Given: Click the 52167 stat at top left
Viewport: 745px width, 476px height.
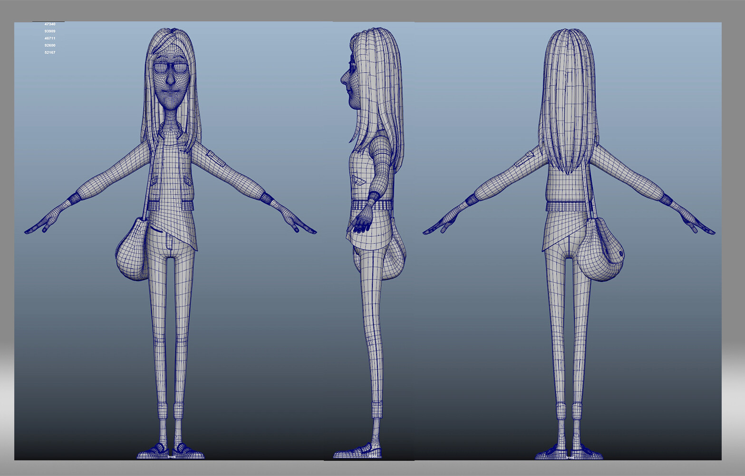Looking at the screenshot, I should [x=49, y=53].
